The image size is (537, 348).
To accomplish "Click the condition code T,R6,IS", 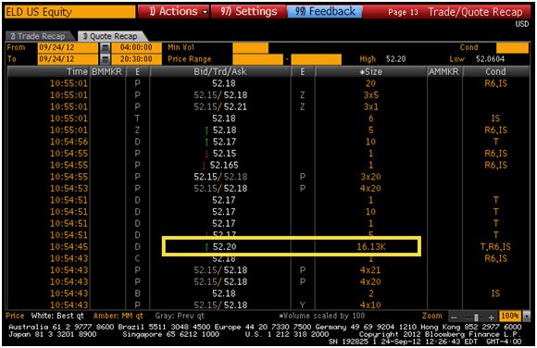I will tap(495, 246).
